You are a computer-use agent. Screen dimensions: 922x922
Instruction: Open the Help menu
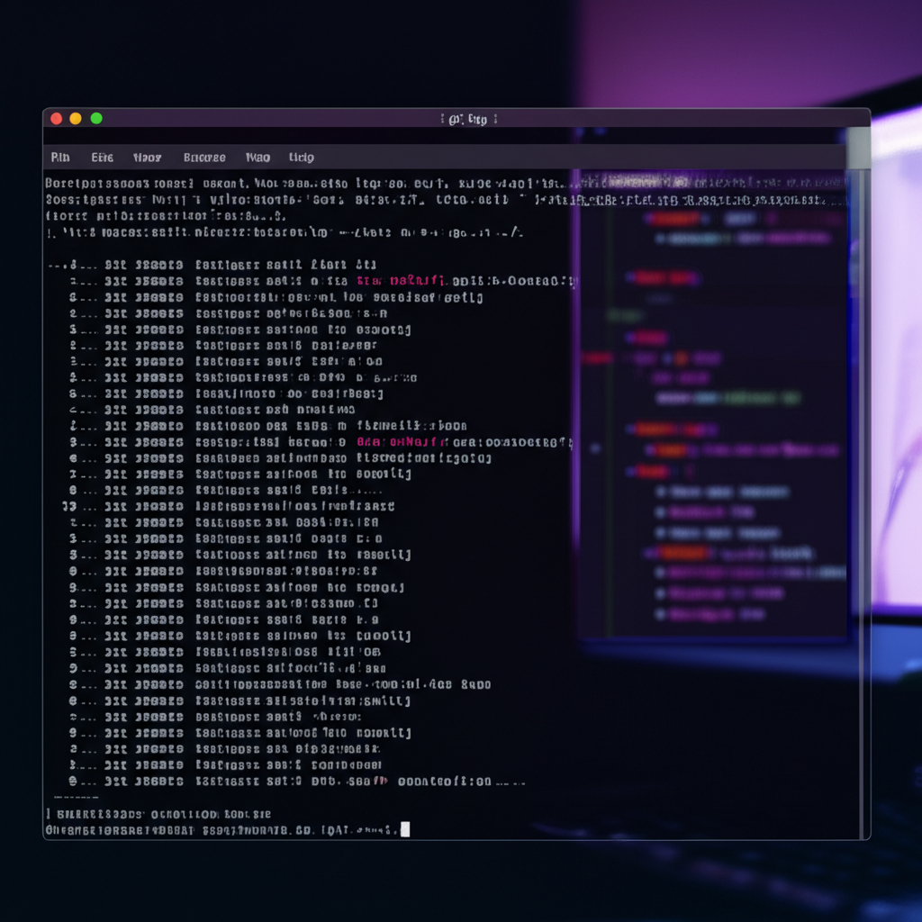pyautogui.click(x=300, y=158)
